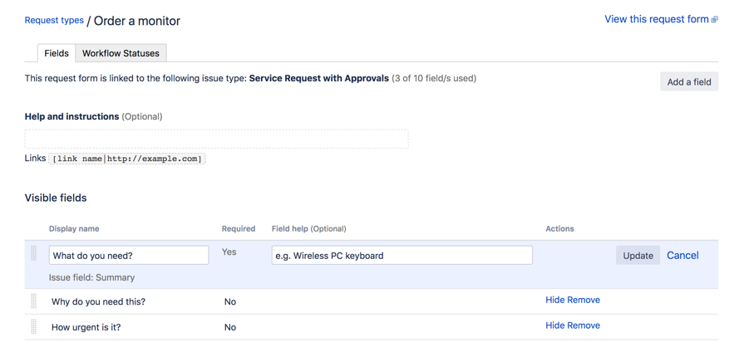Open View this request form link
Screen dimensions: 734x362
[x=656, y=19]
